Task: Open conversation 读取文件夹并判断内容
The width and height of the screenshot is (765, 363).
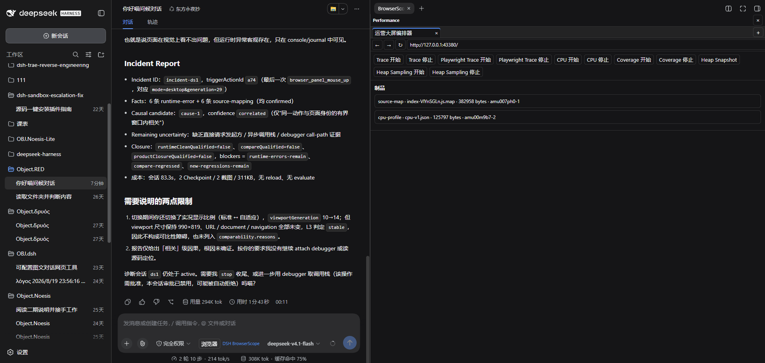Action: click(x=56, y=197)
